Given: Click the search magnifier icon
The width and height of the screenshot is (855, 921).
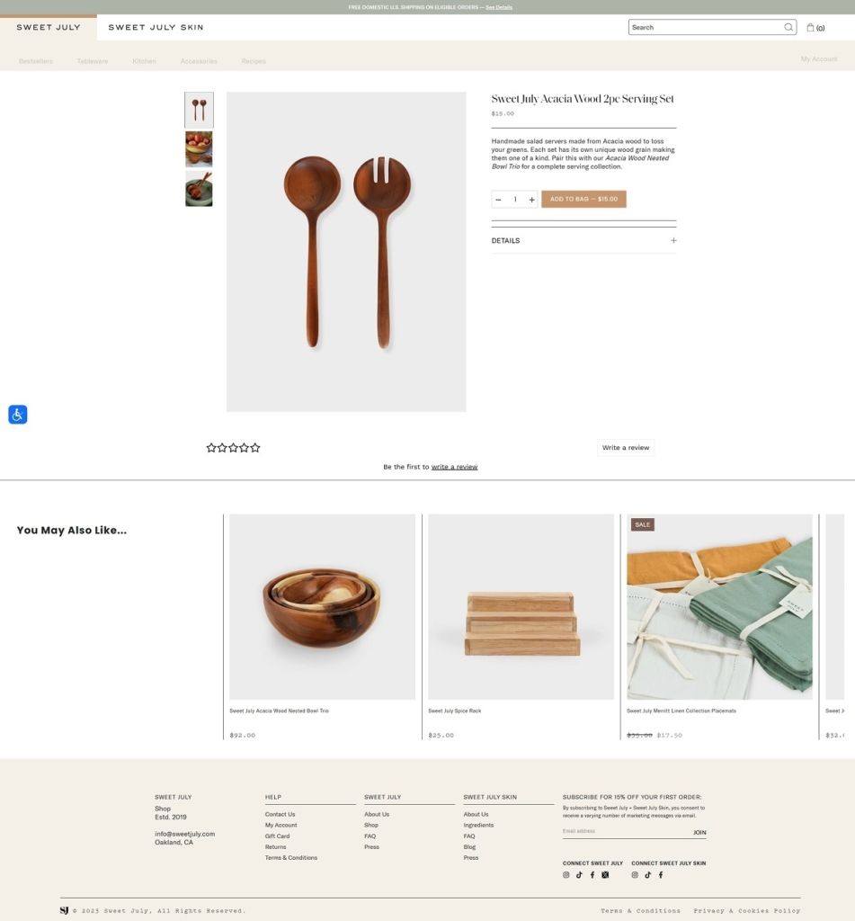Looking at the screenshot, I should coord(788,27).
